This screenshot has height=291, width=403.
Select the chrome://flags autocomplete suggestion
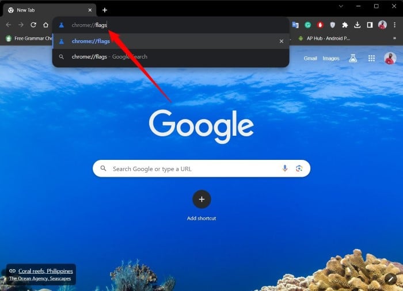click(x=170, y=41)
